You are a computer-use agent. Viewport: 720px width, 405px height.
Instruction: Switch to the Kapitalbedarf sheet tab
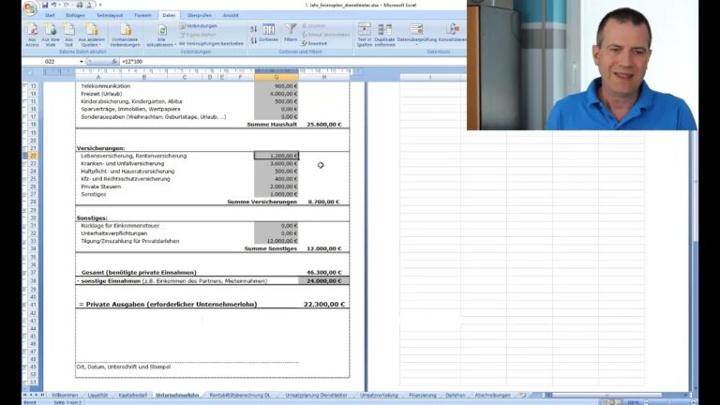coord(132,396)
